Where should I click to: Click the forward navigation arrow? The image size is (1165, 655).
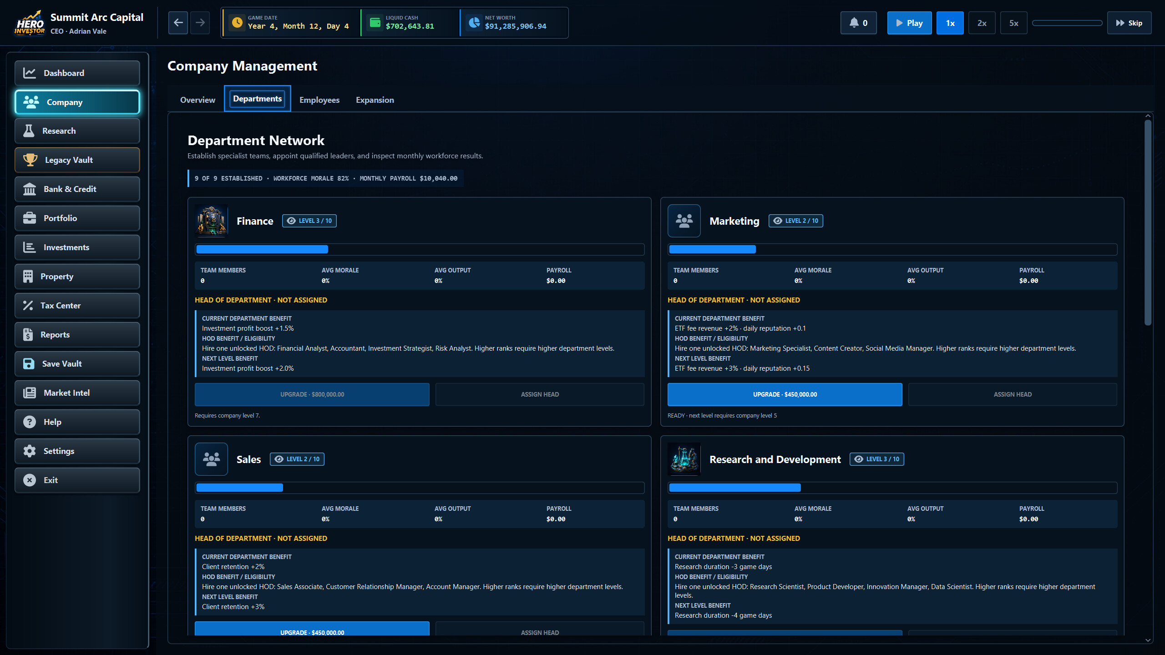click(200, 23)
